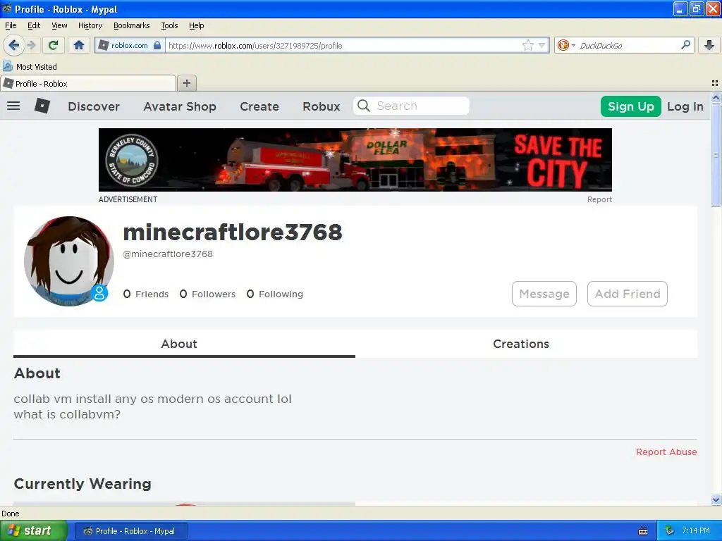722x541 pixels.
Task: Click the 7:14 PM taskbar clock
Action: (x=696, y=530)
